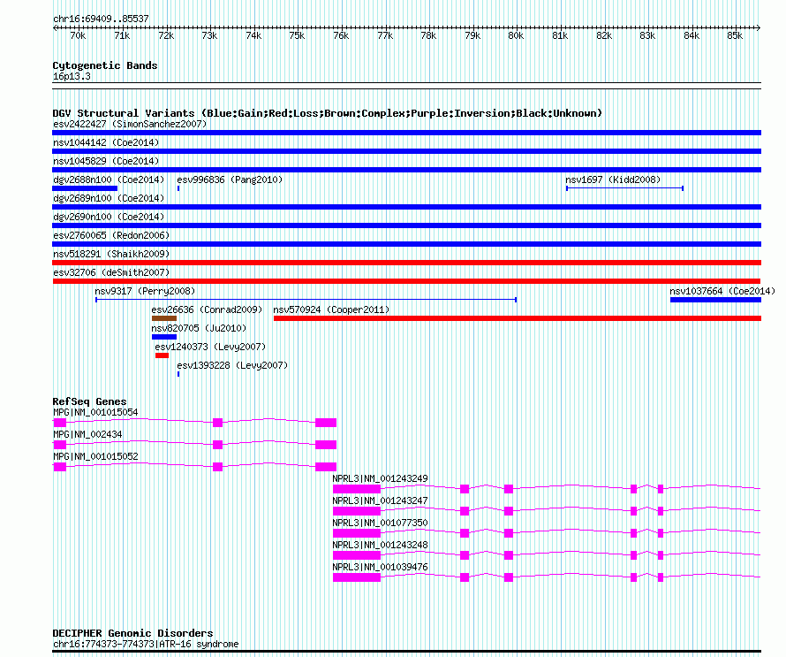Open the RefSeq Genes track title
The height and width of the screenshot is (657, 786).
pyautogui.click(x=89, y=401)
